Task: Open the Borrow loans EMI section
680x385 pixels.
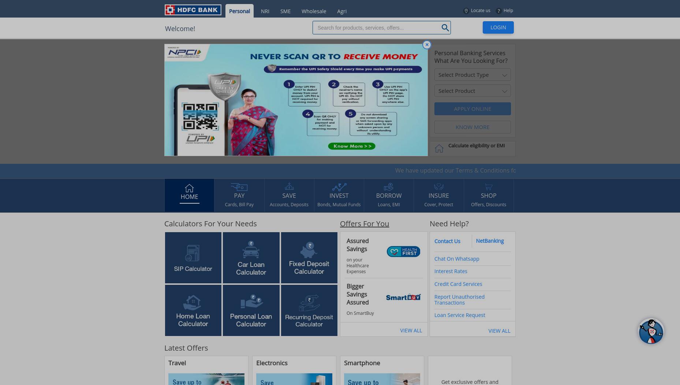Action: click(389, 195)
